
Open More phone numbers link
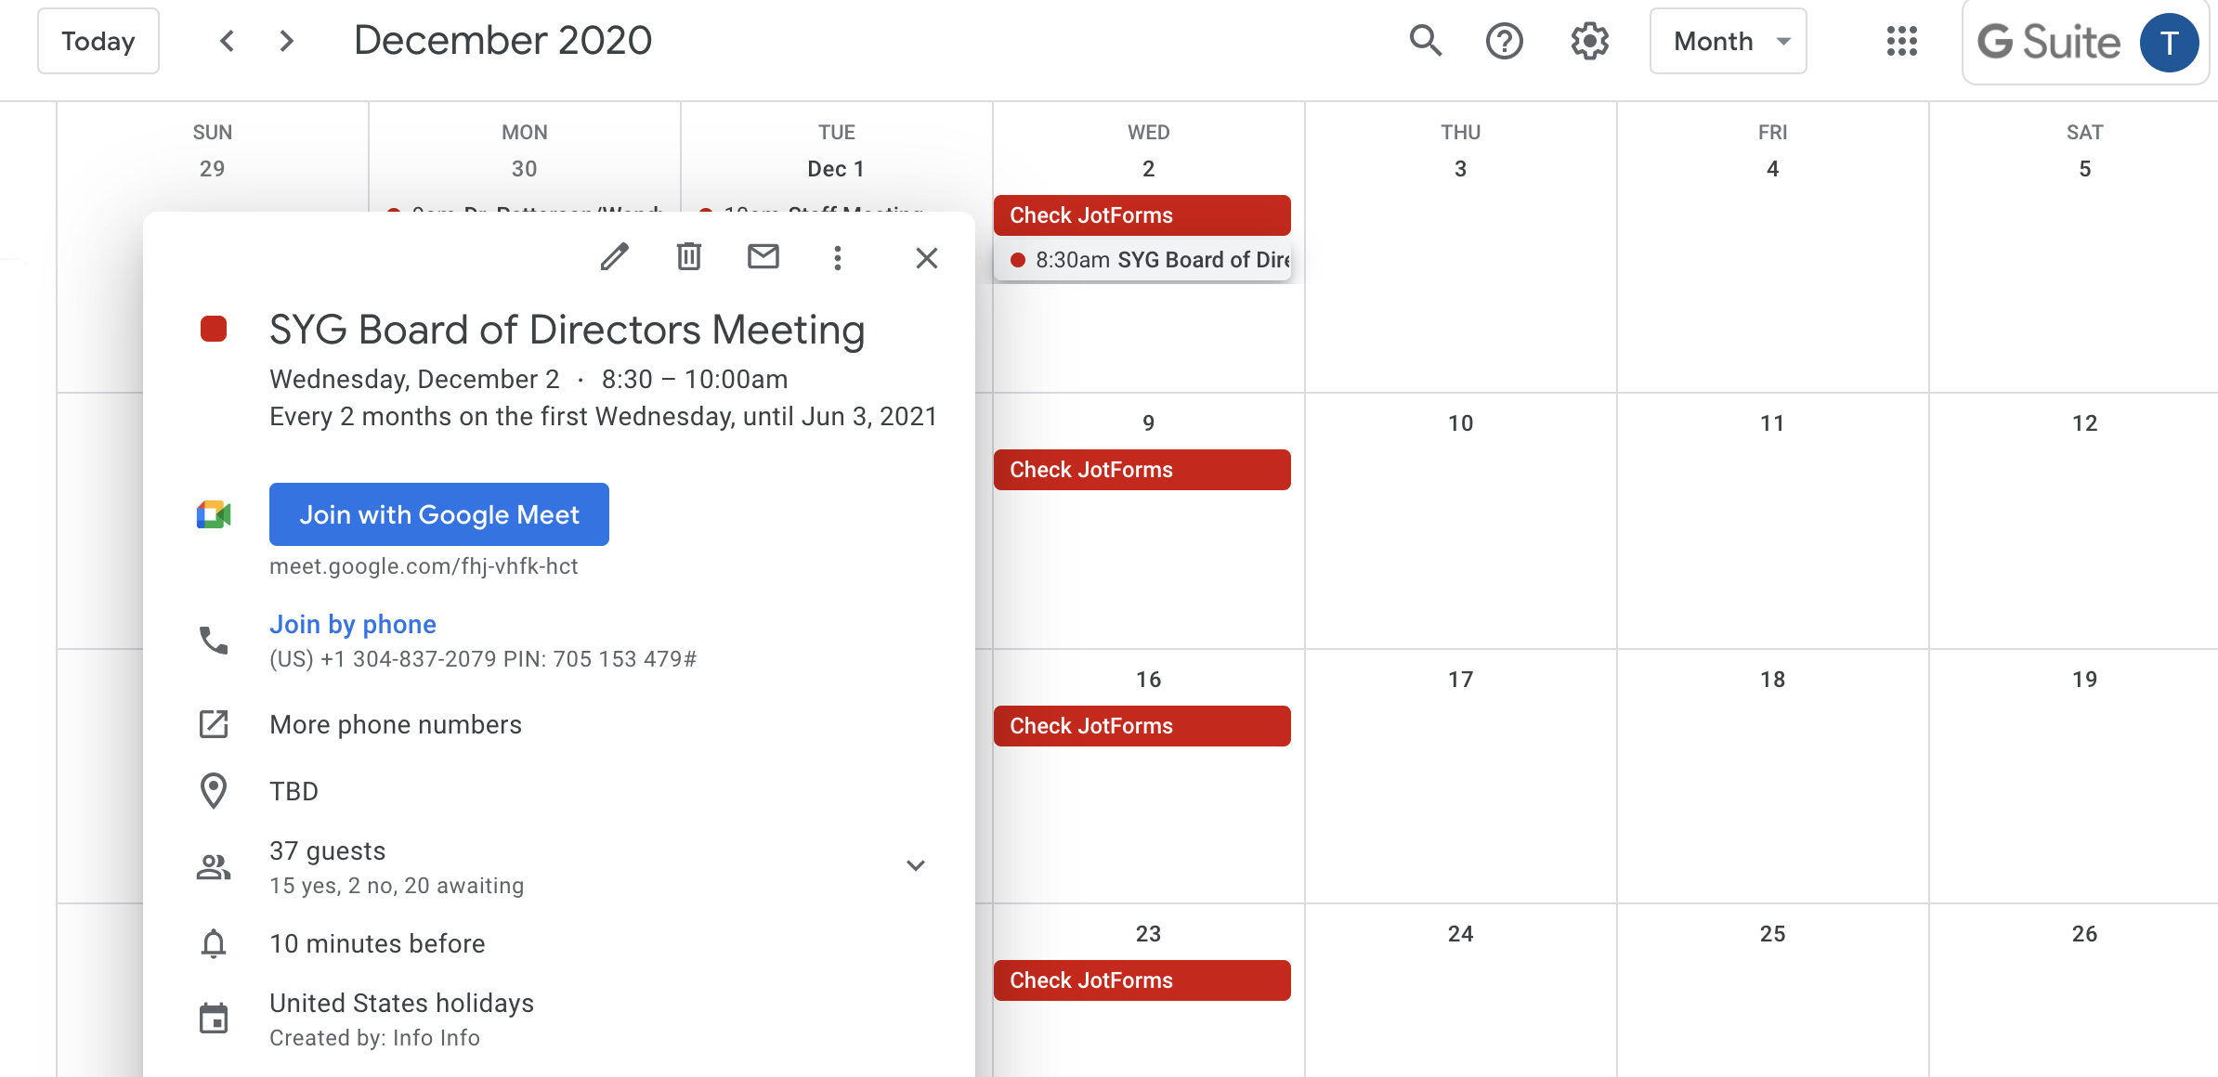tap(395, 724)
